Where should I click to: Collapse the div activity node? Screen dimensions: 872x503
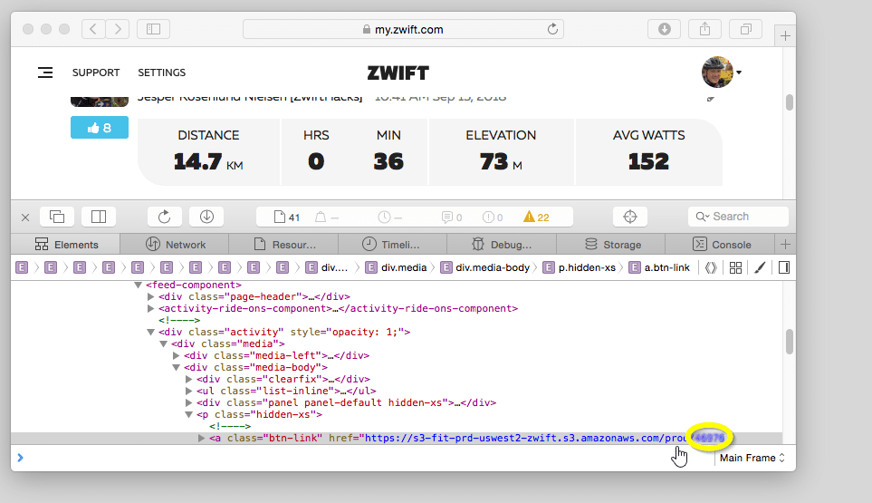150,332
